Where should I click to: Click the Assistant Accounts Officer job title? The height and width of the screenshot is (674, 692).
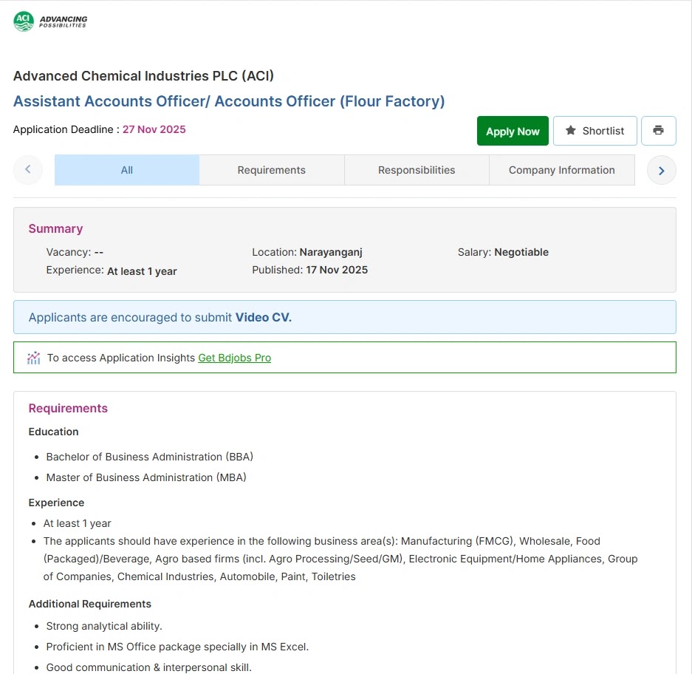229,101
